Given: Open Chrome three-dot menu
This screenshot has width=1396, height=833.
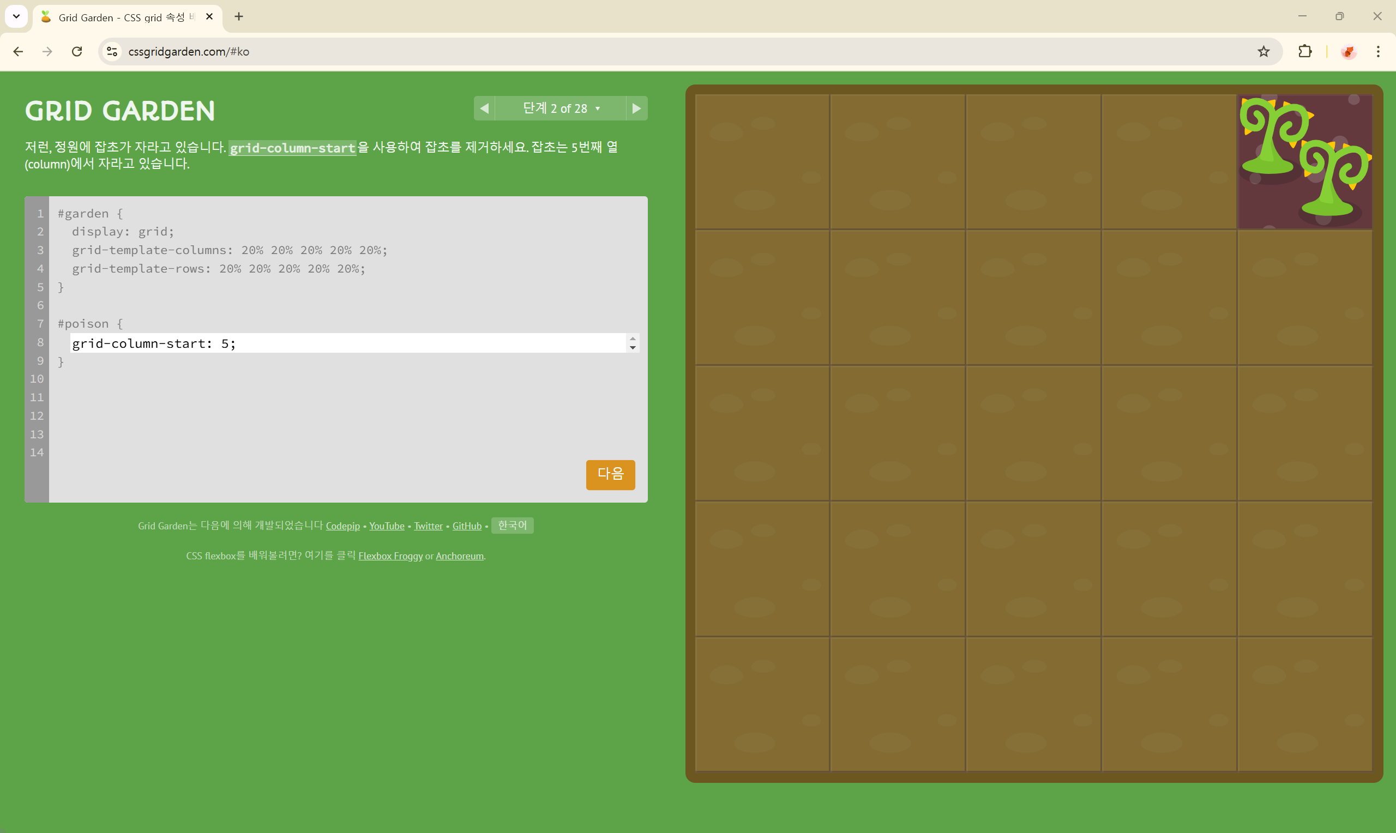Looking at the screenshot, I should [x=1378, y=52].
